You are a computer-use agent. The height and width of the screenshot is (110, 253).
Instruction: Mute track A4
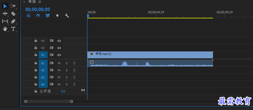tap(59, 84)
